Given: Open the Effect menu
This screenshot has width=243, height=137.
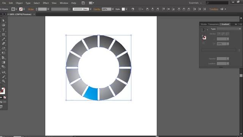Looking at the screenshot, I should click(x=46, y=3).
